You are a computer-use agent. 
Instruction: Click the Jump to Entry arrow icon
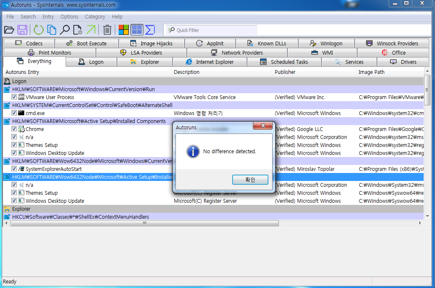pos(91,30)
